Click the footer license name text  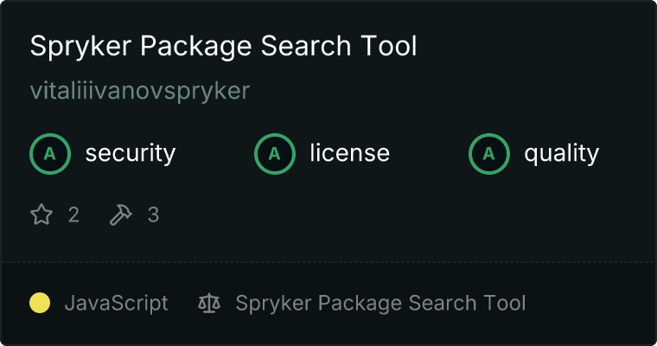pos(380,303)
